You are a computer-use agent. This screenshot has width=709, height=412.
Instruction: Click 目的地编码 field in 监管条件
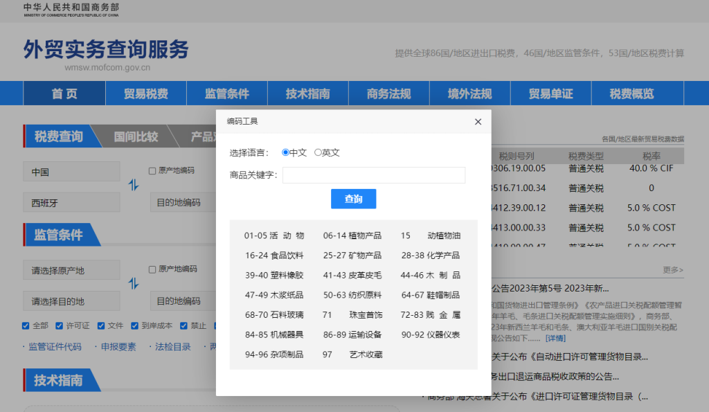(183, 301)
